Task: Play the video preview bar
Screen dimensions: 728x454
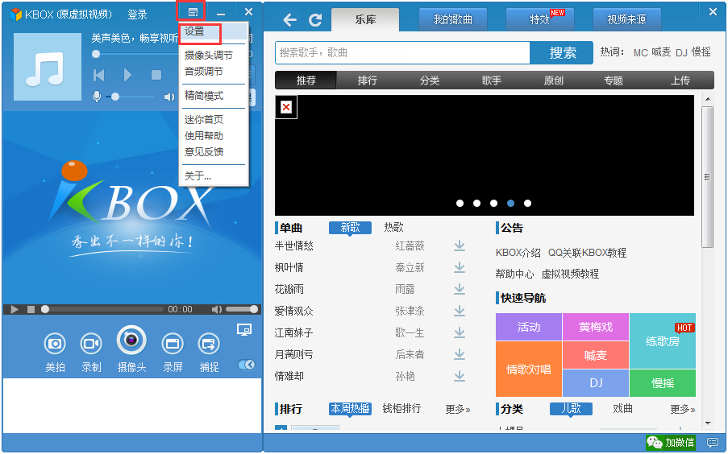Action: point(15,309)
